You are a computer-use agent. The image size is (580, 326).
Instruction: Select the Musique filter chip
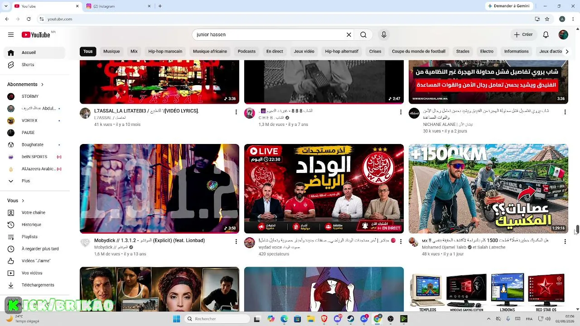111,52
